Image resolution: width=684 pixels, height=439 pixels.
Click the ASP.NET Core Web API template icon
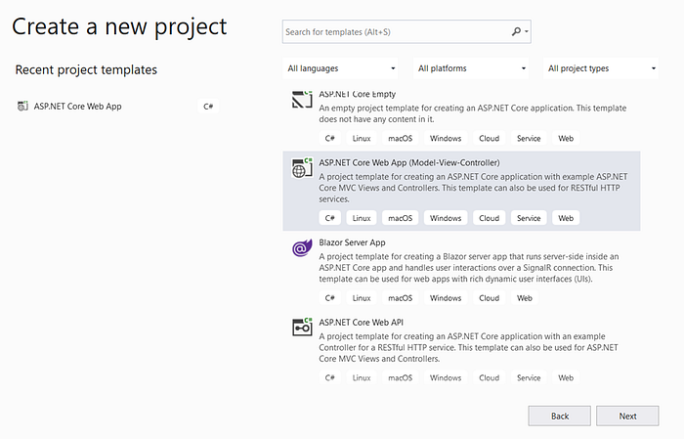(x=302, y=328)
